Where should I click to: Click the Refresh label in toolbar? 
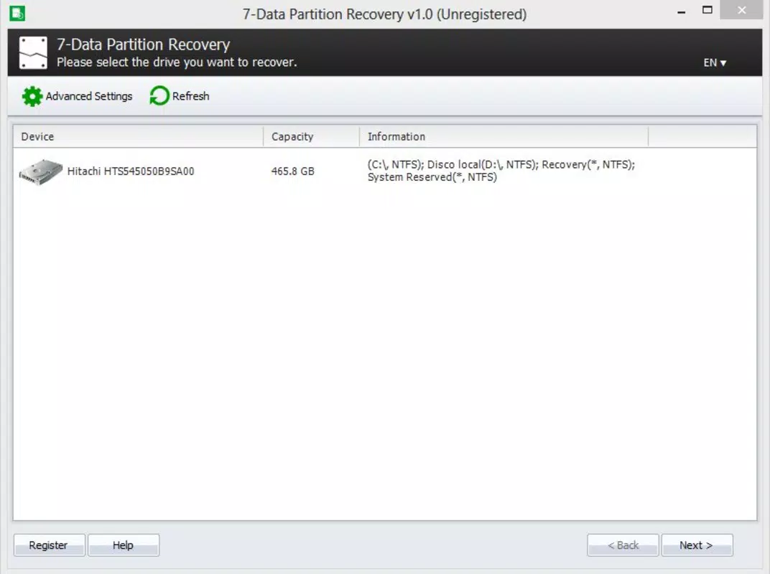click(190, 96)
